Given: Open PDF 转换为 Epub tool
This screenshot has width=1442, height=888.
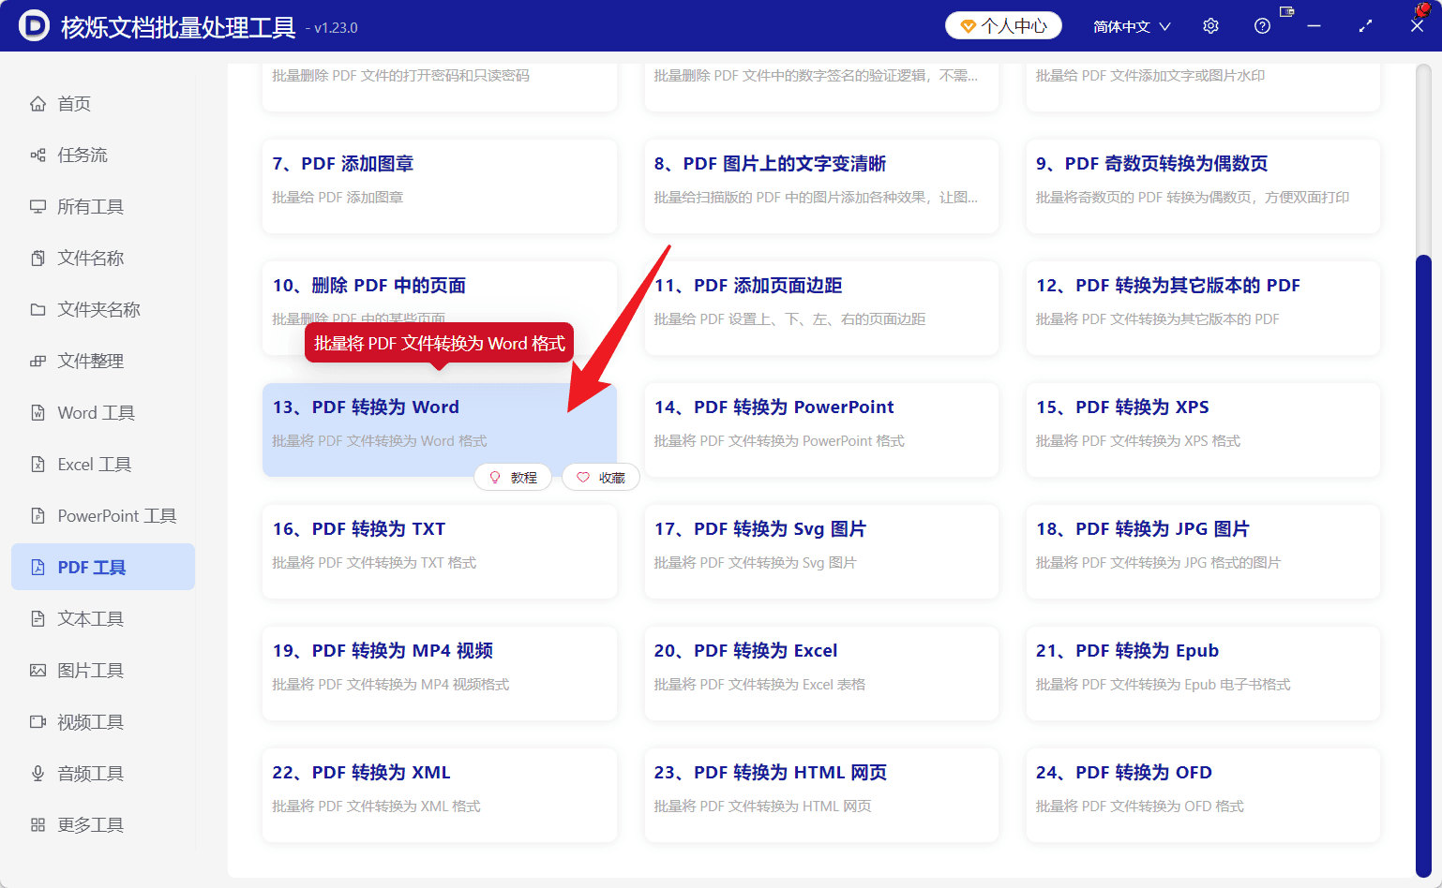Looking at the screenshot, I should click(x=1203, y=673).
